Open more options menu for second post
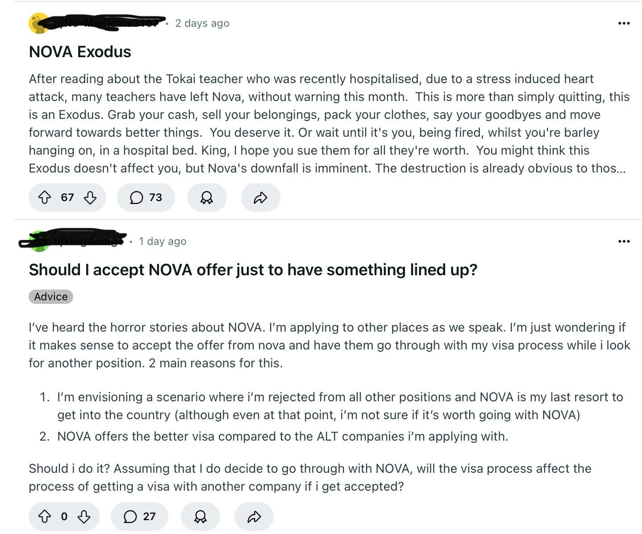The width and height of the screenshot is (642, 534). [x=624, y=241]
